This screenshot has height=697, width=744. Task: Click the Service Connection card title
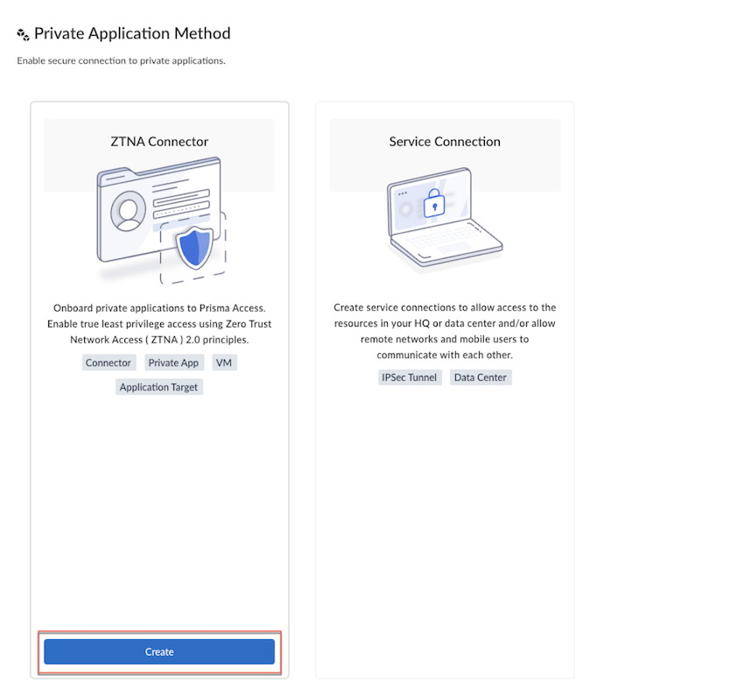pos(445,141)
